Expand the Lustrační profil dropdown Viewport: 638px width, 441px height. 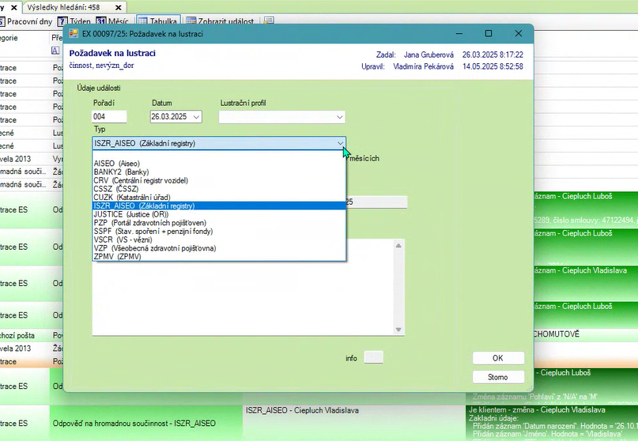click(x=339, y=117)
